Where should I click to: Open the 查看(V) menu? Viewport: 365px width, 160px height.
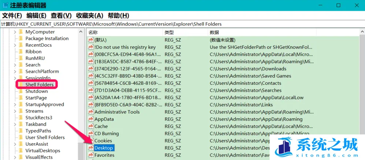(x=61, y=16)
